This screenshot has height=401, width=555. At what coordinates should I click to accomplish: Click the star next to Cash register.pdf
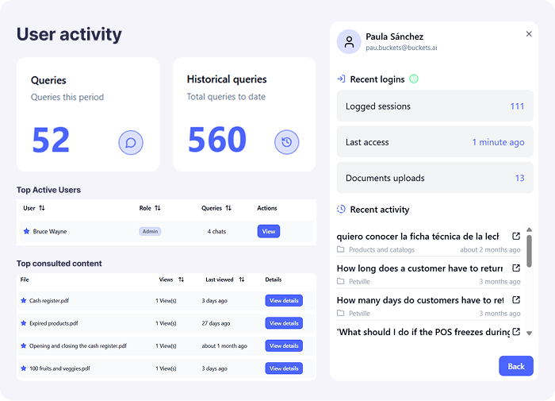point(24,301)
